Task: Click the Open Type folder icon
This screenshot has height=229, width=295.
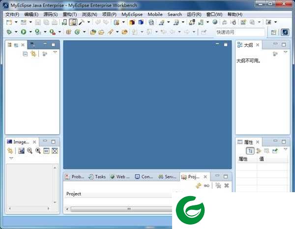Action: point(93,32)
